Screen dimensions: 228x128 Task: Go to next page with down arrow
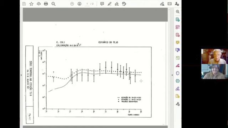79,4
